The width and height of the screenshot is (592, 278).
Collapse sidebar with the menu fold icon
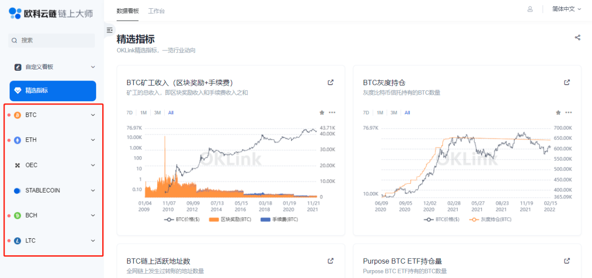click(110, 30)
